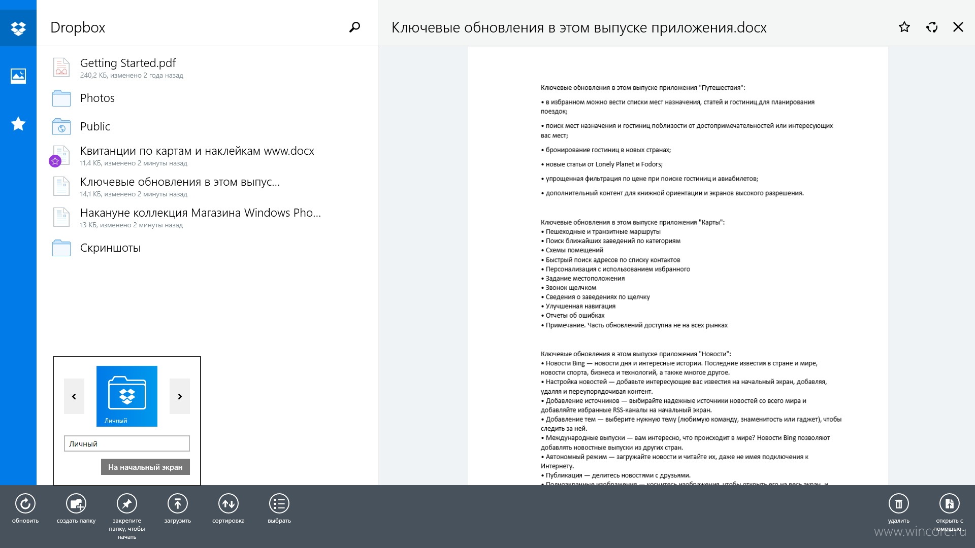Delete the file with удалить
The width and height of the screenshot is (975, 548).
tap(899, 503)
